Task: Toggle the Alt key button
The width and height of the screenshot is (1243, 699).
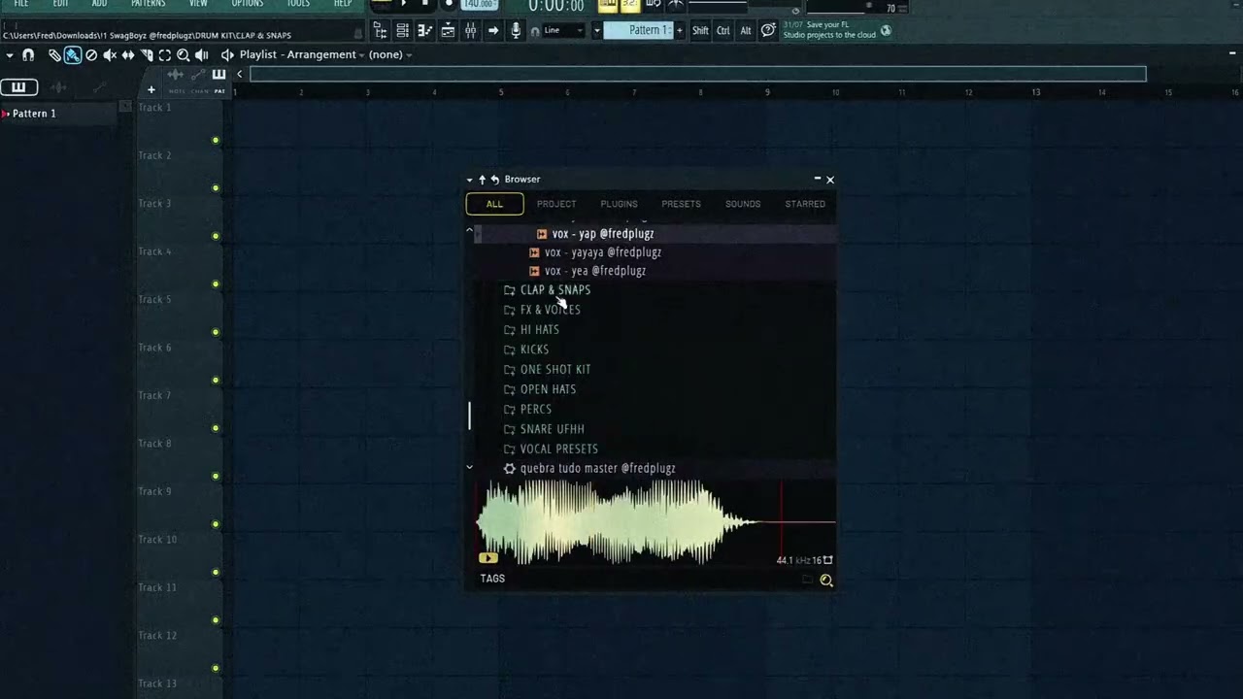Action: [746, 30]
